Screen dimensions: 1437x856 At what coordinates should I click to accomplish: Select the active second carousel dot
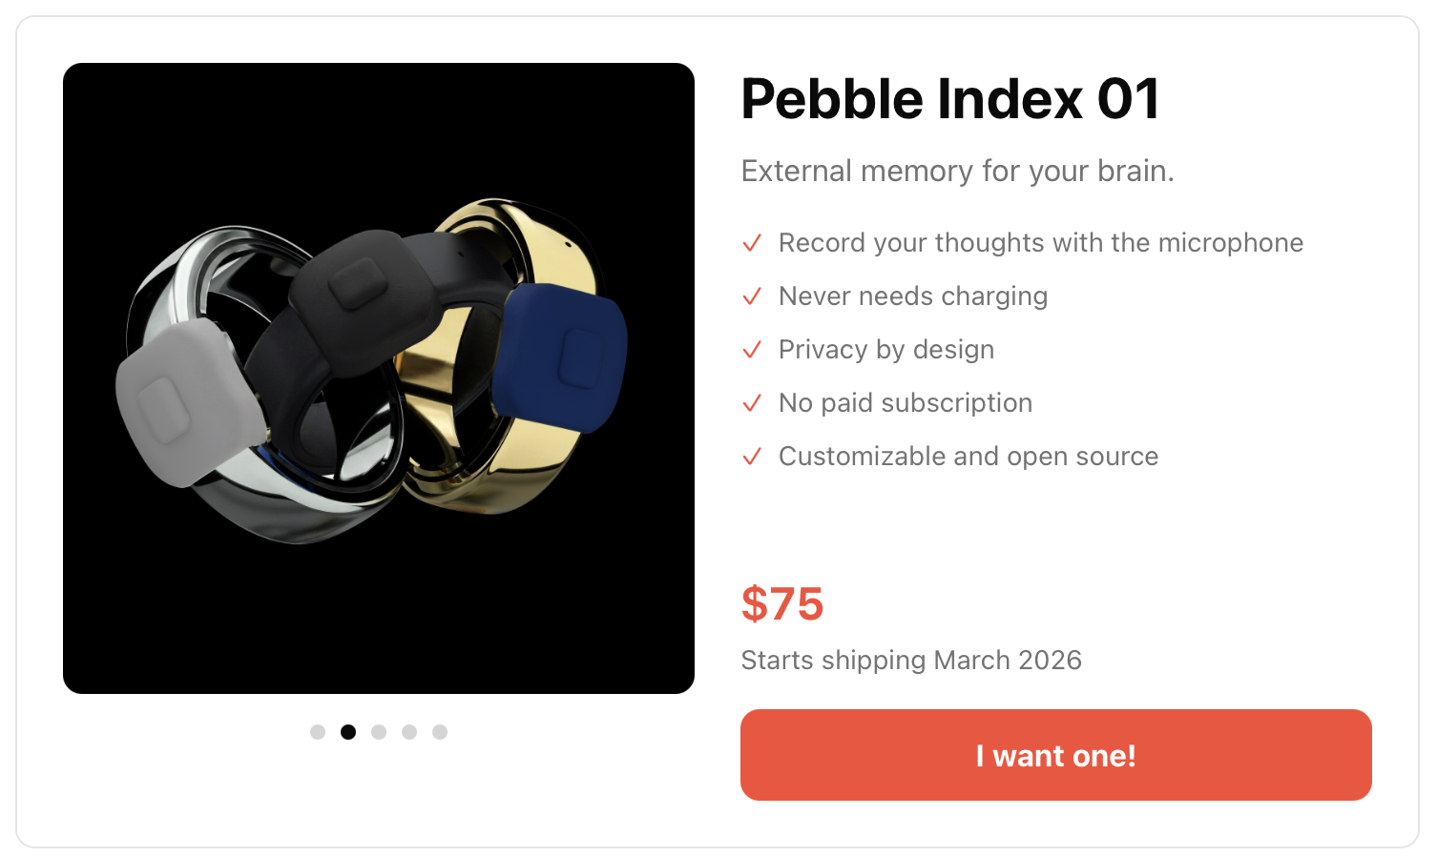[x=348, y=732]
